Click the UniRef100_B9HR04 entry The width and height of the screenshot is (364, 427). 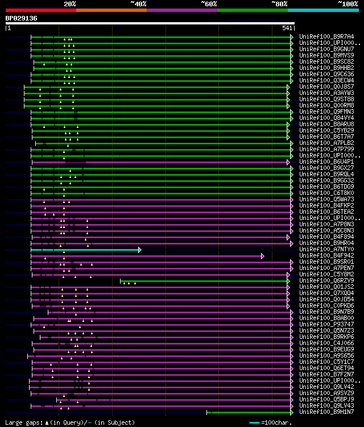pos(326,243)
